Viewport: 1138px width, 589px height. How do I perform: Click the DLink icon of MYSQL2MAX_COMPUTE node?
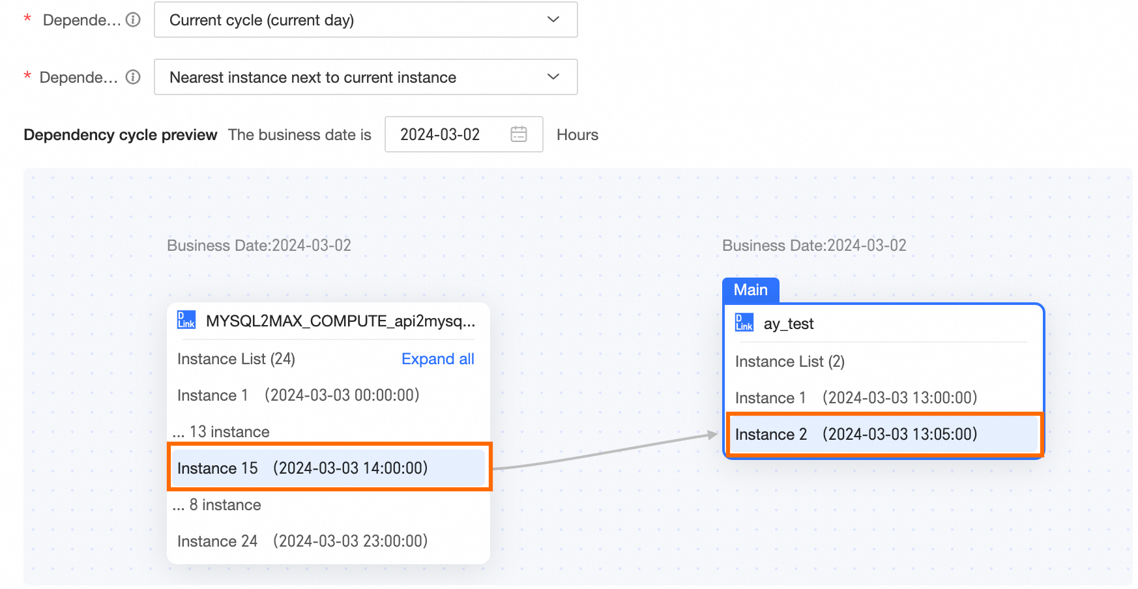click(186, 320)
